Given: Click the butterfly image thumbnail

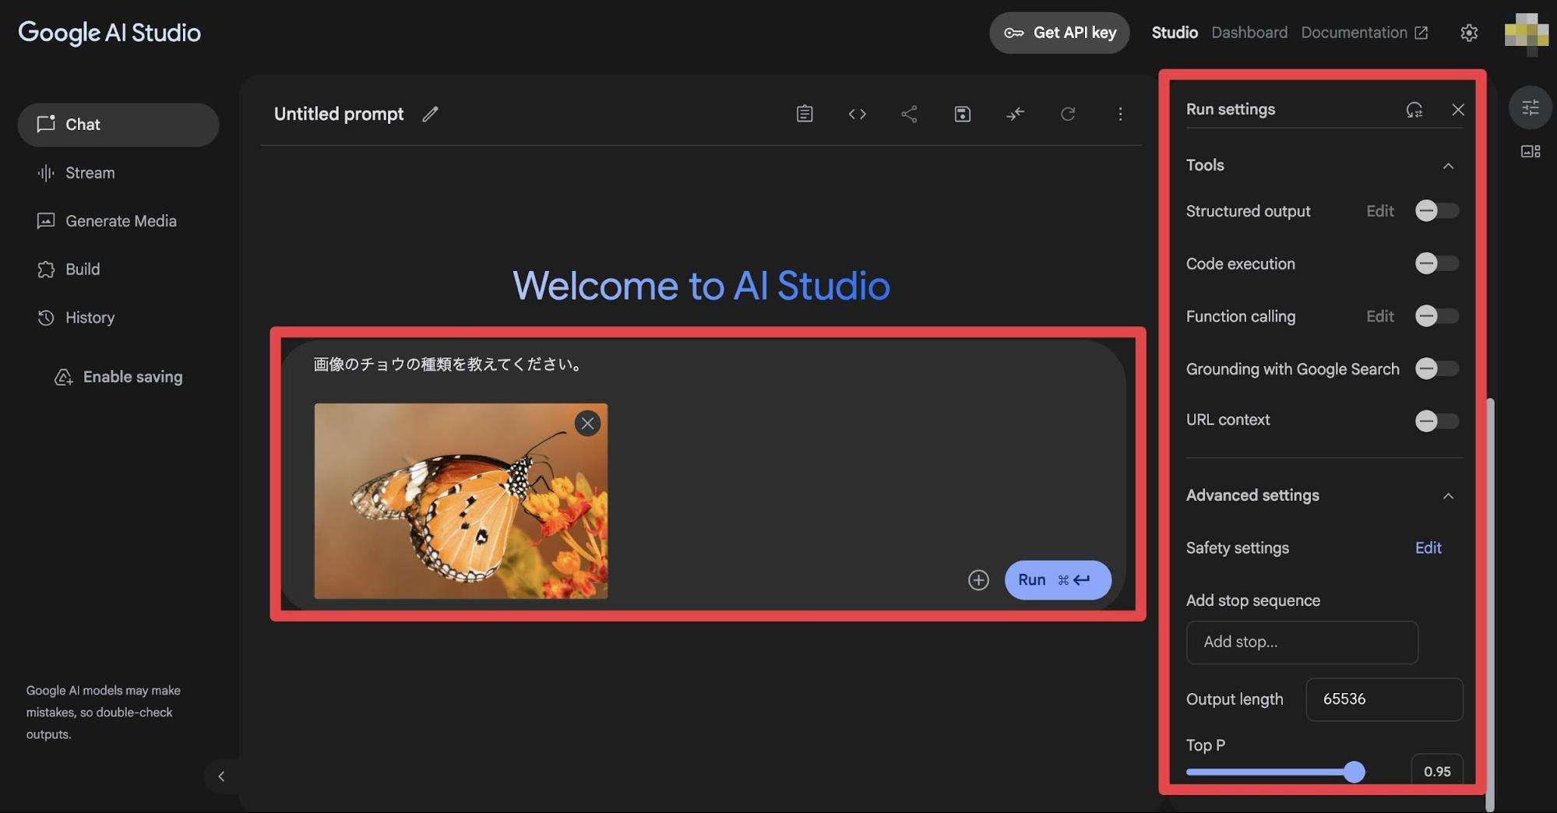Looking at the screenshot, I should 460,501.
